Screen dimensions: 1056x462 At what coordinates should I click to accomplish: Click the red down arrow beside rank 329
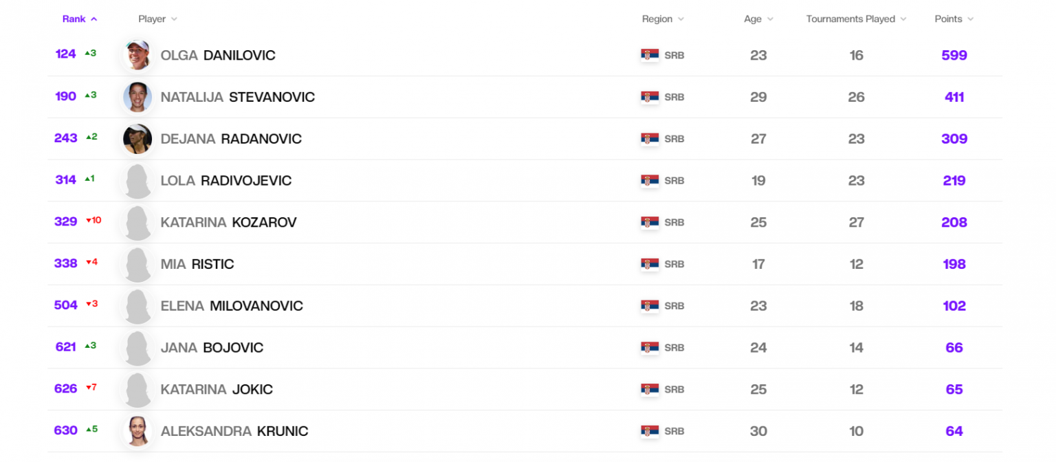coord(89,221)
